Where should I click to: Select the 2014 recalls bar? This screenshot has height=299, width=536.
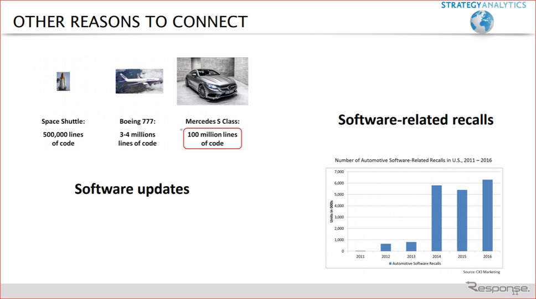(436, 218)
